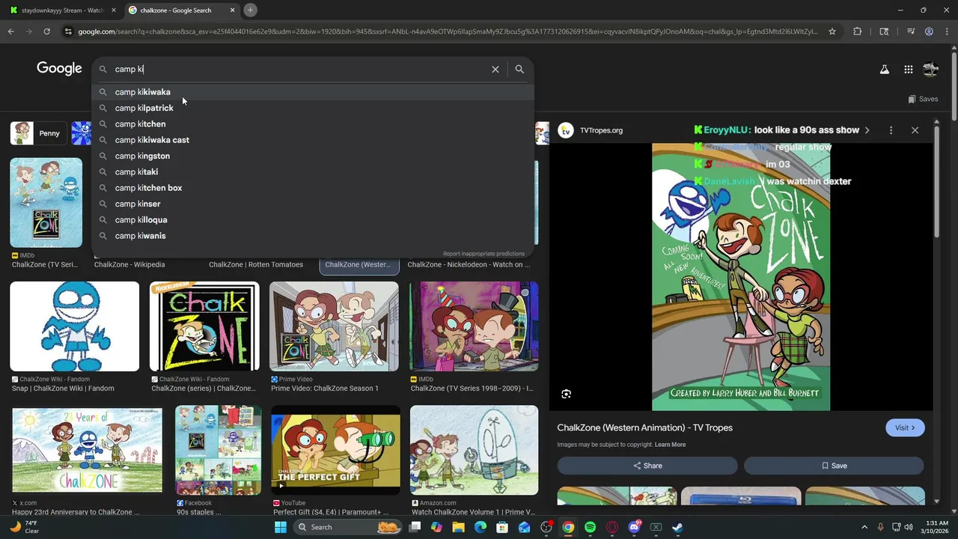Open Search Labs flask icon
This screenshot has height=539, width=958.
884,70
